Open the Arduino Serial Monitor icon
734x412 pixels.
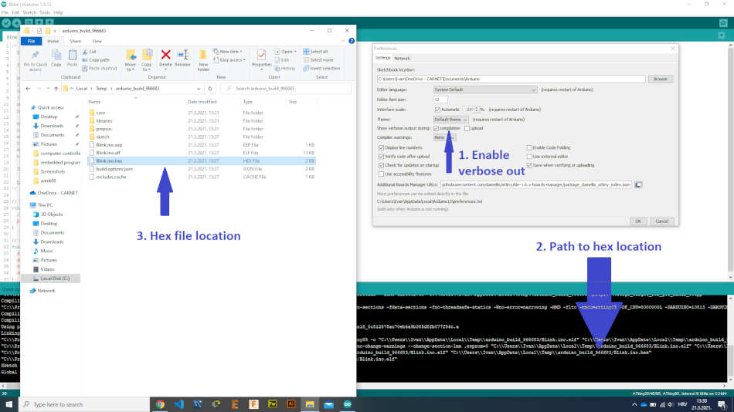pos(723,22)
